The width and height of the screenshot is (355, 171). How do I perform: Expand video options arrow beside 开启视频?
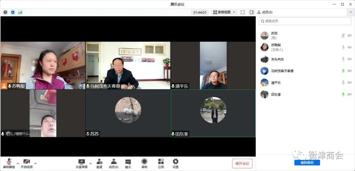coord(35,163)
